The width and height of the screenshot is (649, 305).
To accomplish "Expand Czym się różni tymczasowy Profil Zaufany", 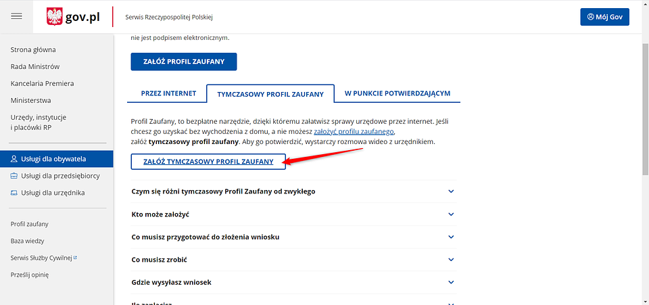I will (293, 191).
